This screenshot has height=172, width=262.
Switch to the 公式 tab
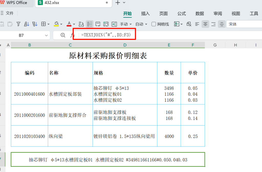click(182, 14)
